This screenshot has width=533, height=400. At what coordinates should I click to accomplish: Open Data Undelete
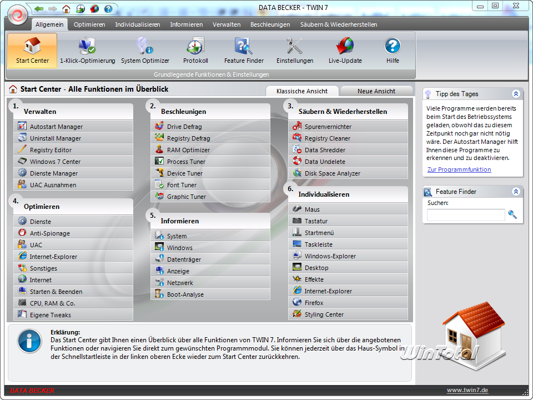tap(348, 161)
